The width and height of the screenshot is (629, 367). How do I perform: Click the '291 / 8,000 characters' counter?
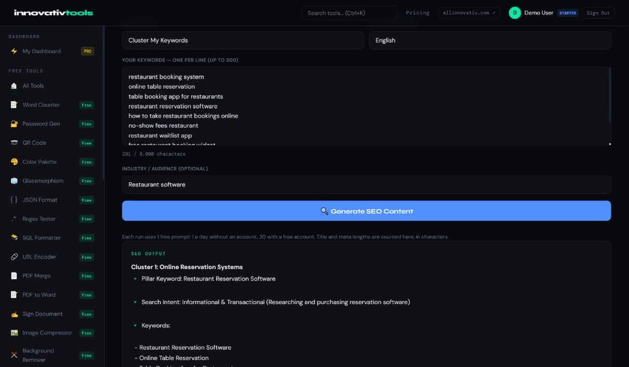click(x=153, y=154)
